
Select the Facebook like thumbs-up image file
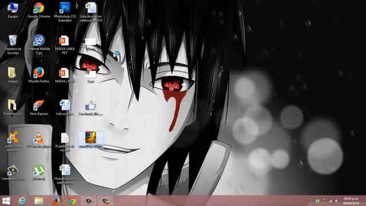click(x=91, y=108)
